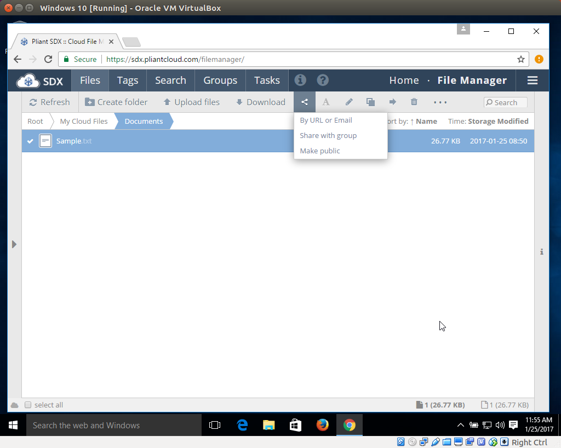Switch to the Tags tab

(x=127, y=81)
